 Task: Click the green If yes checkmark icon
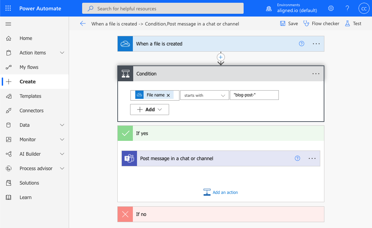[x=125, y=133]
